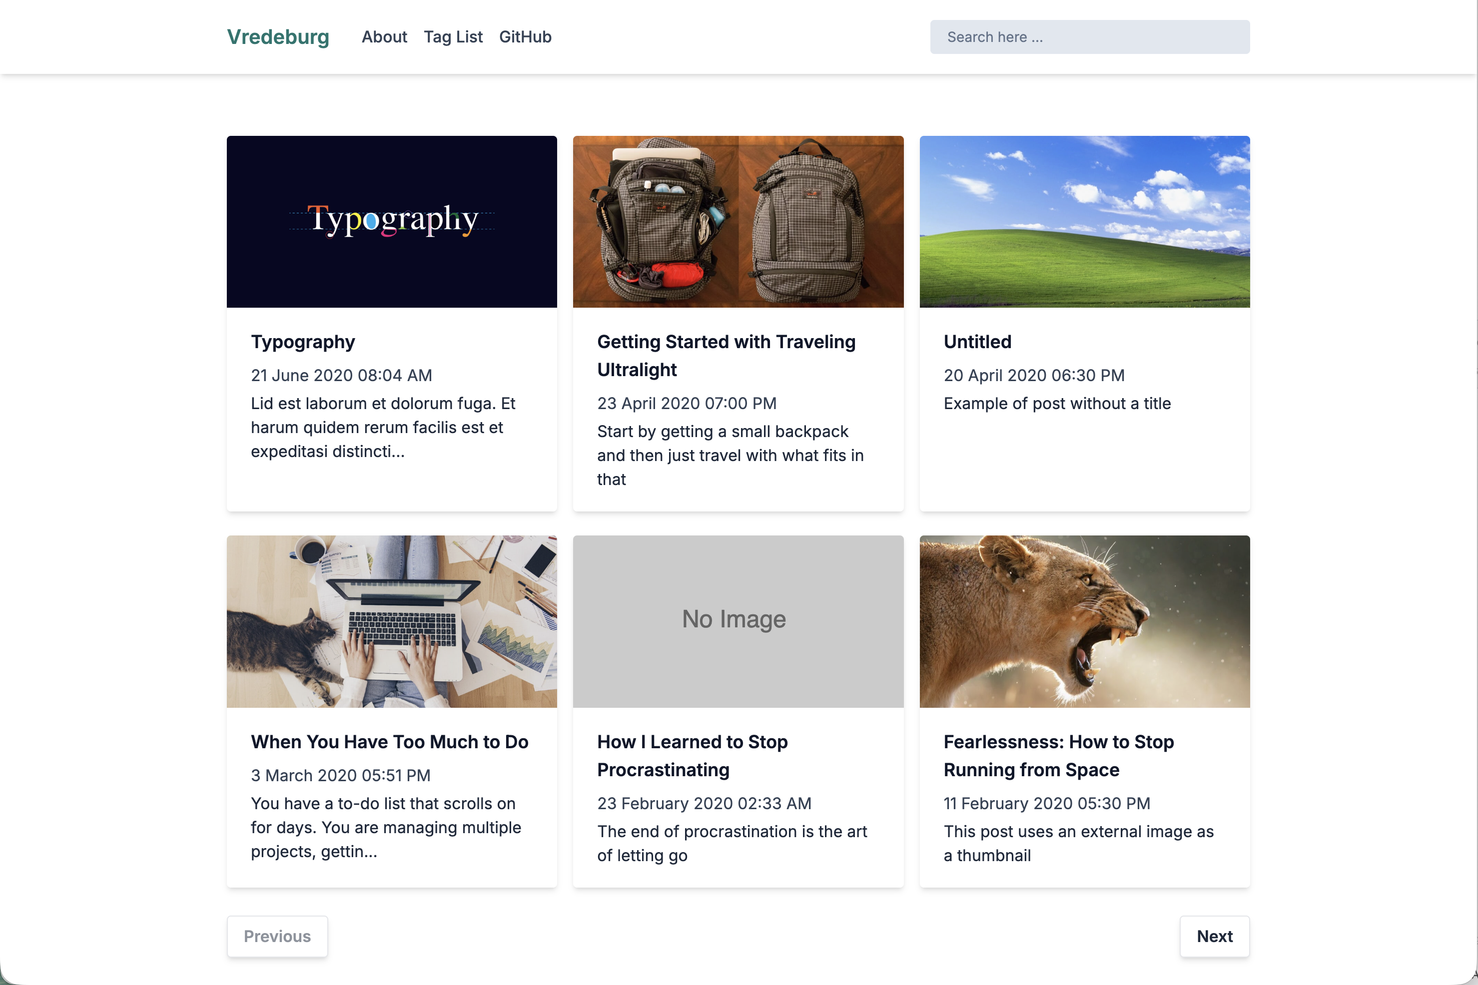Open Fearlessness: How to Stop Running post

pos(1058,756)
